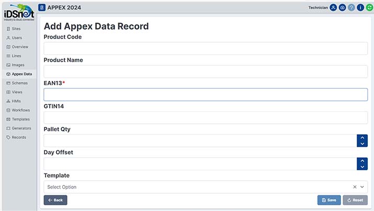This screenshot has width=374, height=211.
Task: Click the APPEX 2024 app icon
Action: (42, 8)
